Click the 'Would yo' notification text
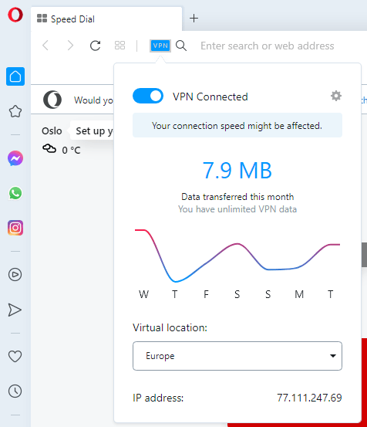367x427 pixels. (93, 100)
